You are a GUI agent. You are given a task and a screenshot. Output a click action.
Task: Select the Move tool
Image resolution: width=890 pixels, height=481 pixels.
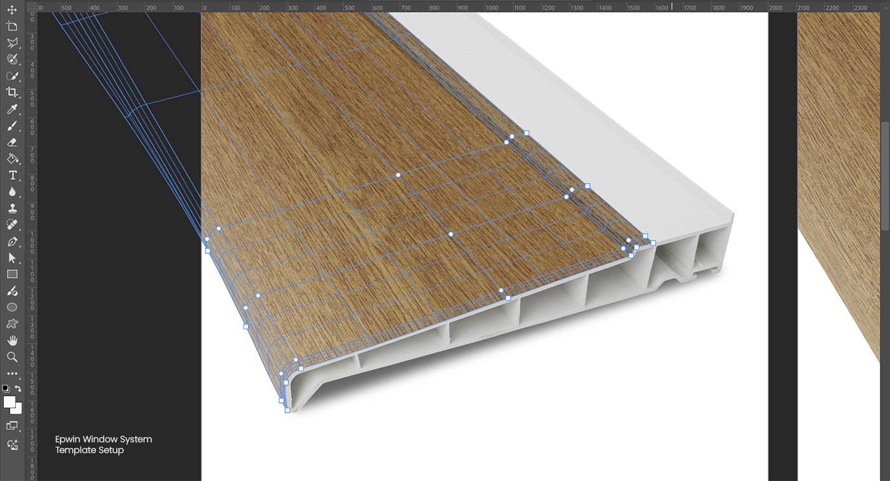pos(12,10)
